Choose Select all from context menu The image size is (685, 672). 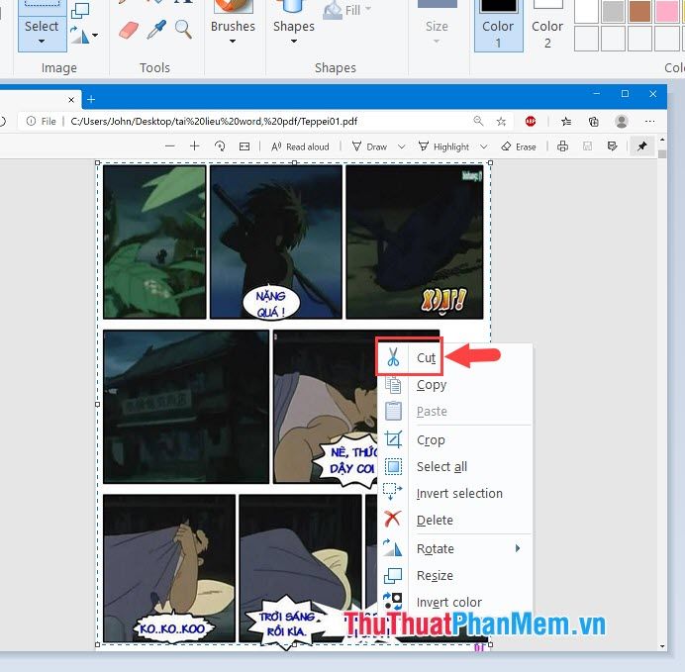[454, 466]
